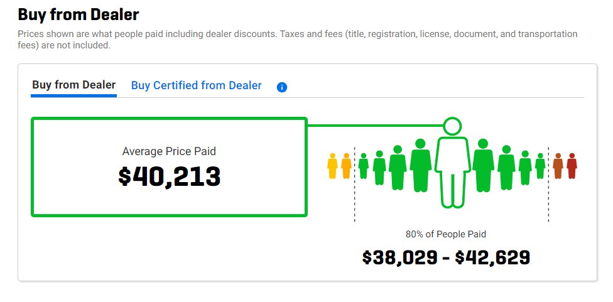Click the large white outlined person figure
The height and width of the screenshot is (302, 613).
coord(452,170)
